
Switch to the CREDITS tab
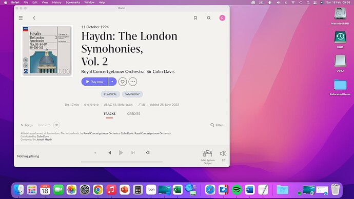(x=133, y=114)
